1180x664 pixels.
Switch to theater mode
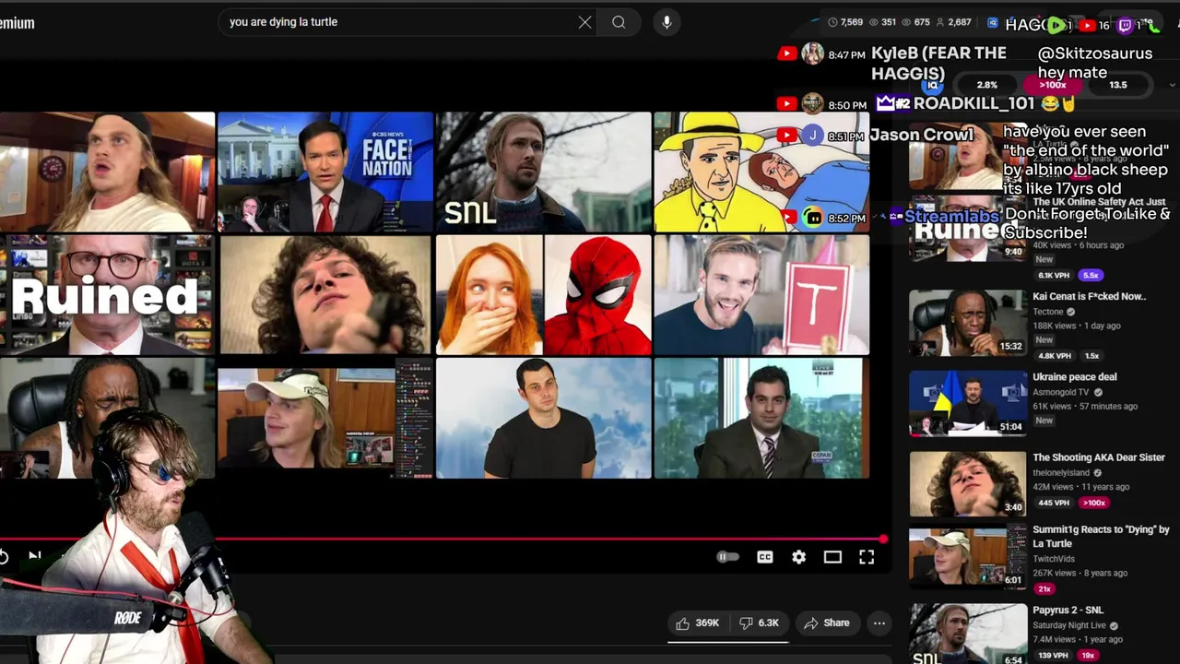[x=832, y=557]
